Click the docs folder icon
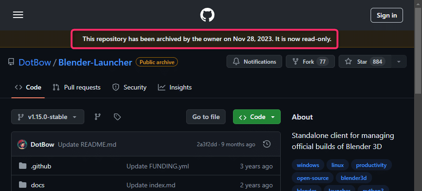Screen dimensions: 422x191 click(22, 185)
